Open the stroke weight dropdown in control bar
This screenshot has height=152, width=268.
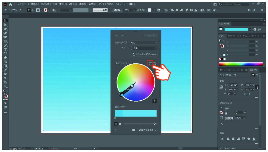point(70,10)
